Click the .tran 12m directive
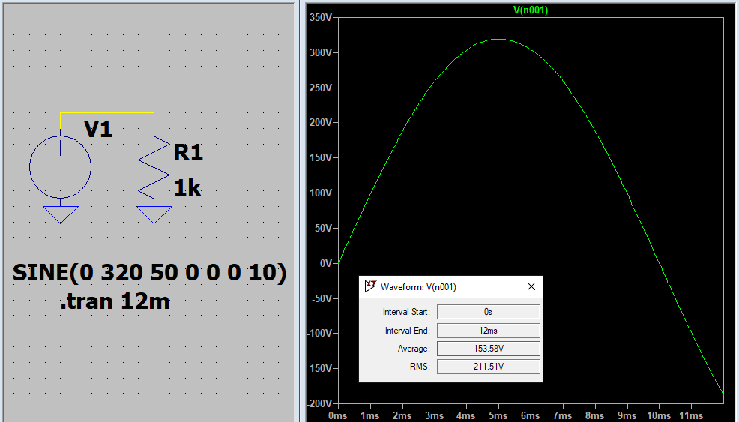739x422 pixels. click(x=115, y=302)
